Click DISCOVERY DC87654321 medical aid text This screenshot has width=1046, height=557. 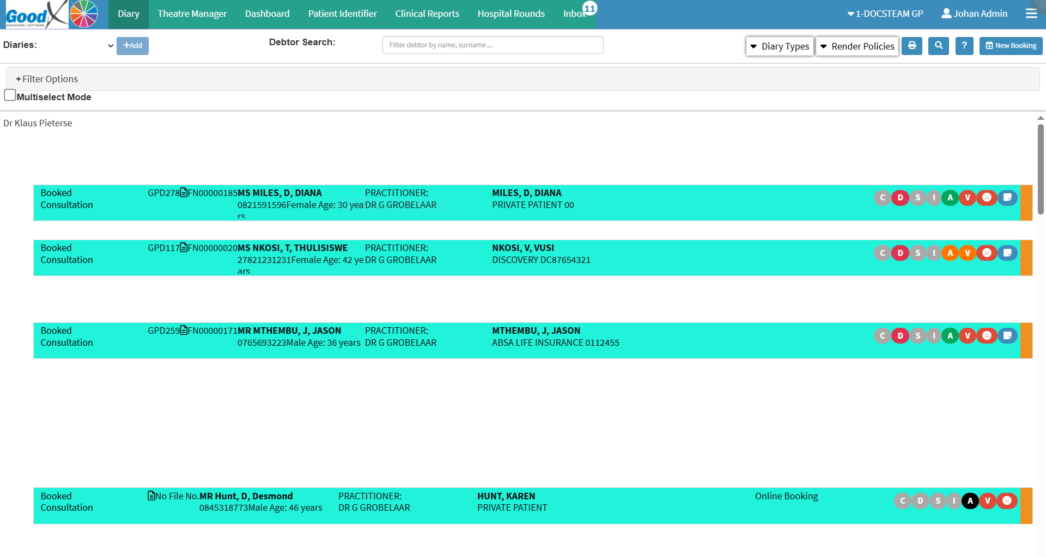click(x=542, y=260)
